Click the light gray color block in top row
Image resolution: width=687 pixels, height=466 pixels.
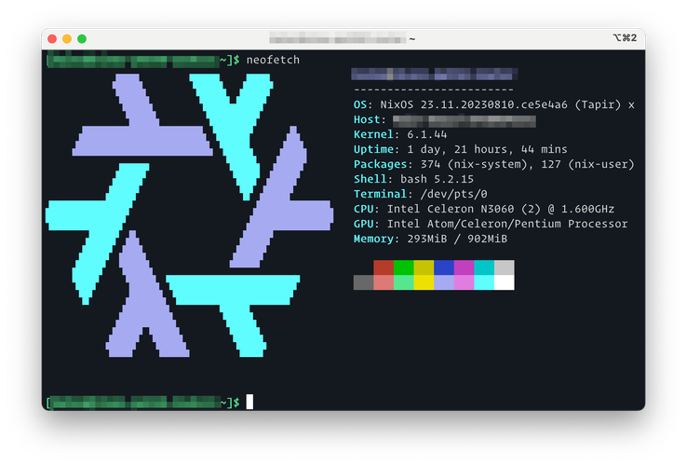[505, 267]
